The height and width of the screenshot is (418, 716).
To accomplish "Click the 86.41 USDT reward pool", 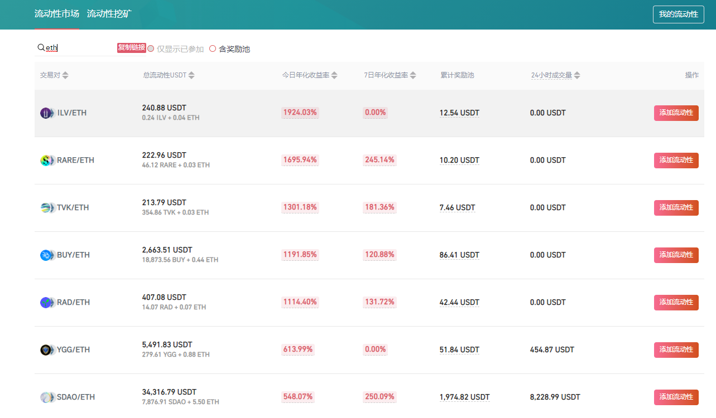I will coord(459,255).
